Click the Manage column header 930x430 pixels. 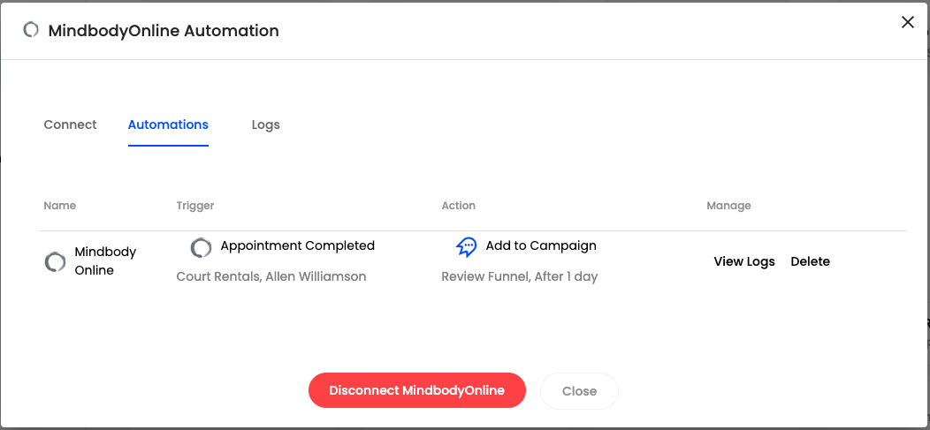pos(729,206)
